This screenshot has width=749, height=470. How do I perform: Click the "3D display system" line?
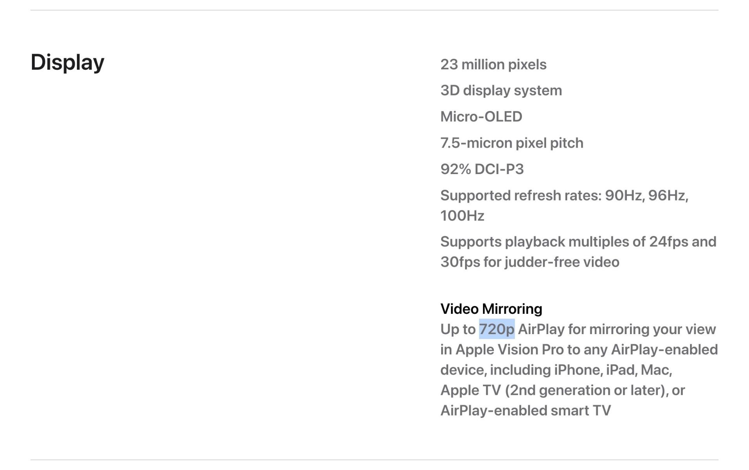tap(501, 91)
